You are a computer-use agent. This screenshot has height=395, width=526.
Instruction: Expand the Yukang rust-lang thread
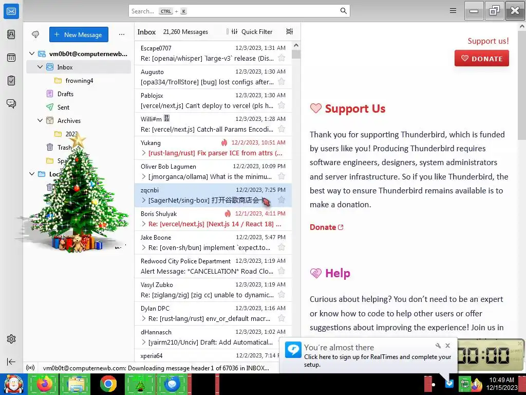144,153
